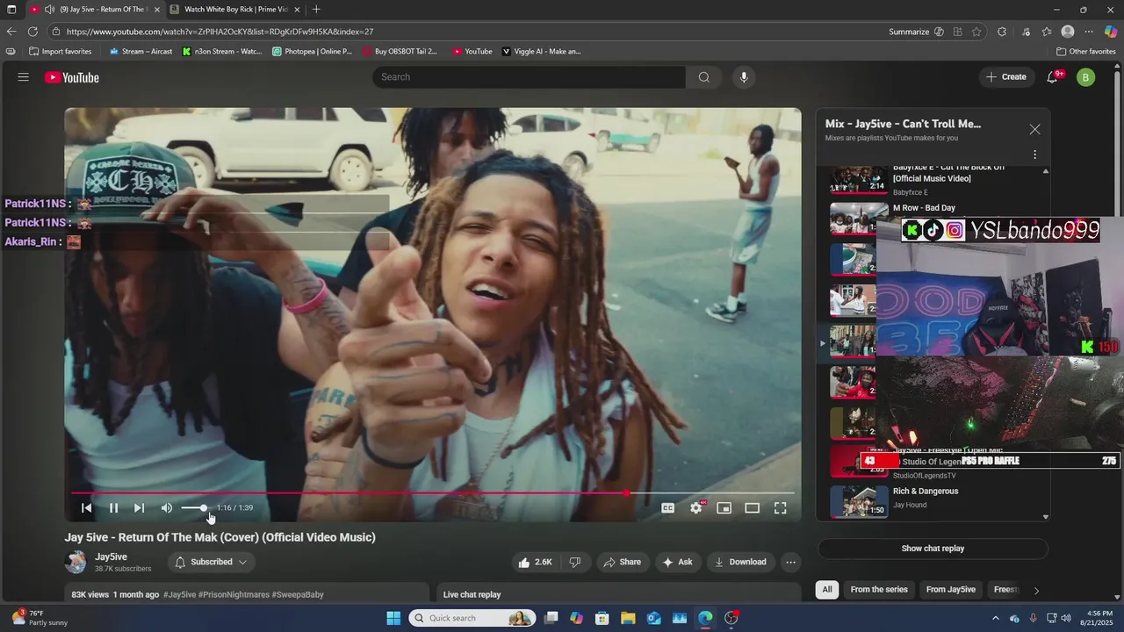This screenshot has height=632, width=1124.
Task: Select the All filter chip
Action: coord(826,590)
